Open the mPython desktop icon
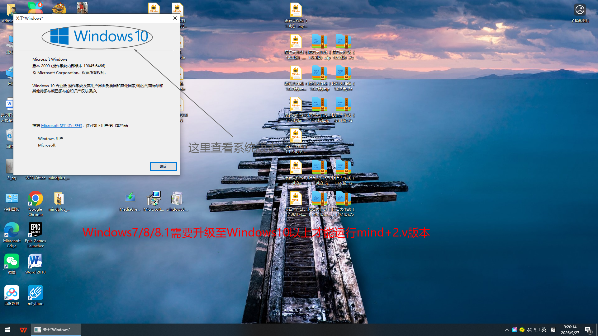The width and height of the screenshot is (598, 336). tap(36, 295)
